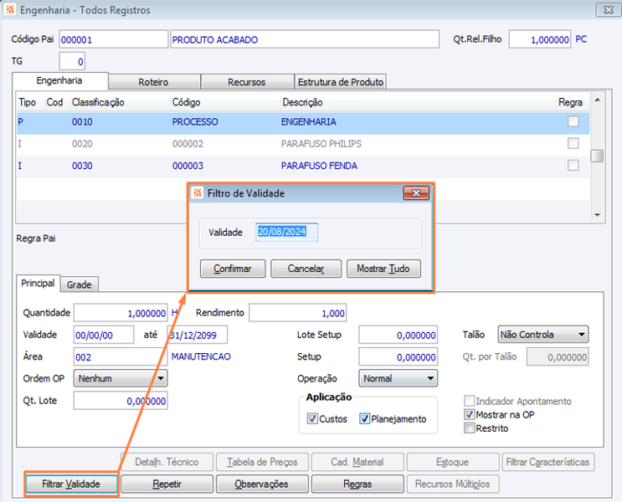This screenshot has height=502, width=622.
Task: Switch to the Engenharia tab
Action: [x=59, y=80]
